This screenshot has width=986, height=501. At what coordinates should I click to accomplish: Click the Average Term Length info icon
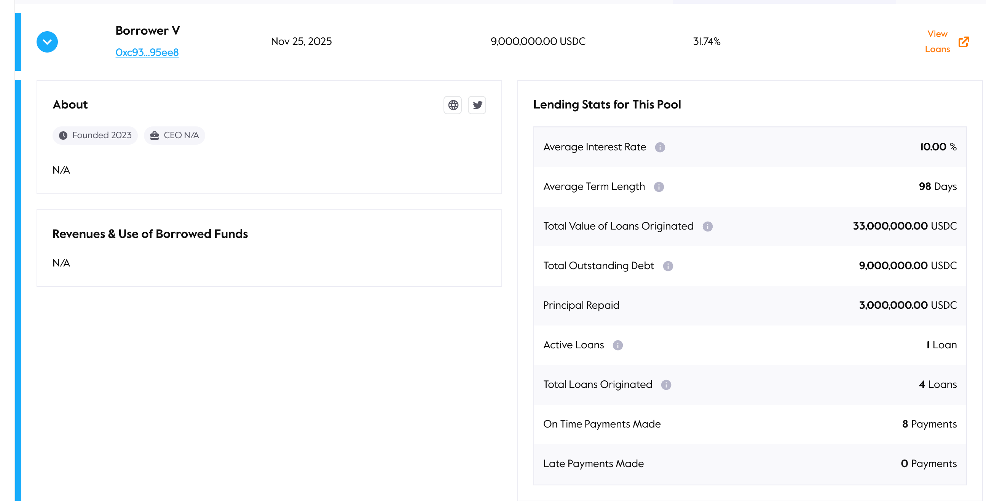[x=659, y=187]
